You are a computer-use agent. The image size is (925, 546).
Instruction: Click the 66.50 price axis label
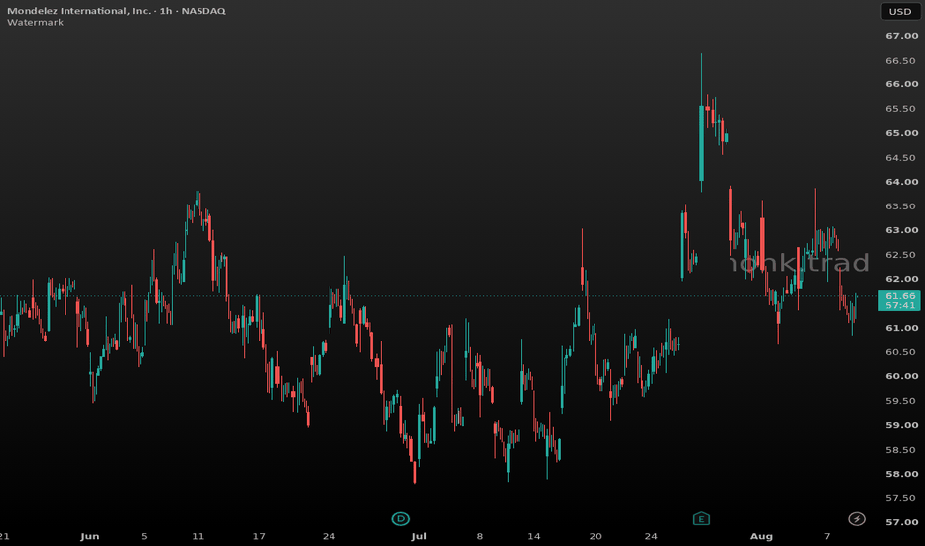[x=900, y=61]
